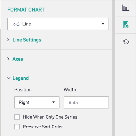Expand the Axes chevron
This screenshot has width=136, height=136.
click(8, 59)
